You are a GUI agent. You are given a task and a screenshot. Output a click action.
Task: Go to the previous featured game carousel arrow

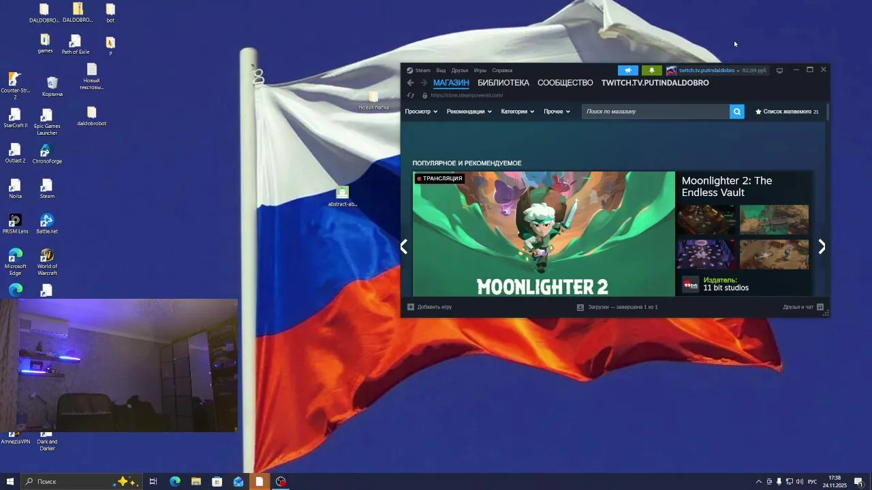click(404, 246)
